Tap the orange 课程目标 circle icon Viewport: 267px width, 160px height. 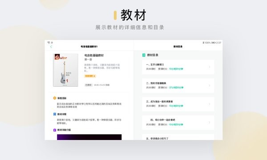point(55,98)
